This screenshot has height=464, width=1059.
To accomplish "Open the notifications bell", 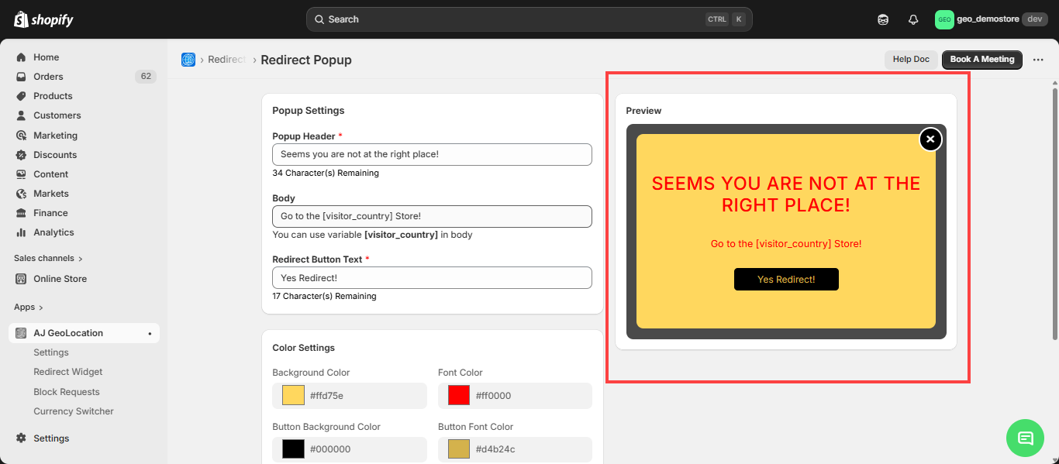I will [913, 19].
